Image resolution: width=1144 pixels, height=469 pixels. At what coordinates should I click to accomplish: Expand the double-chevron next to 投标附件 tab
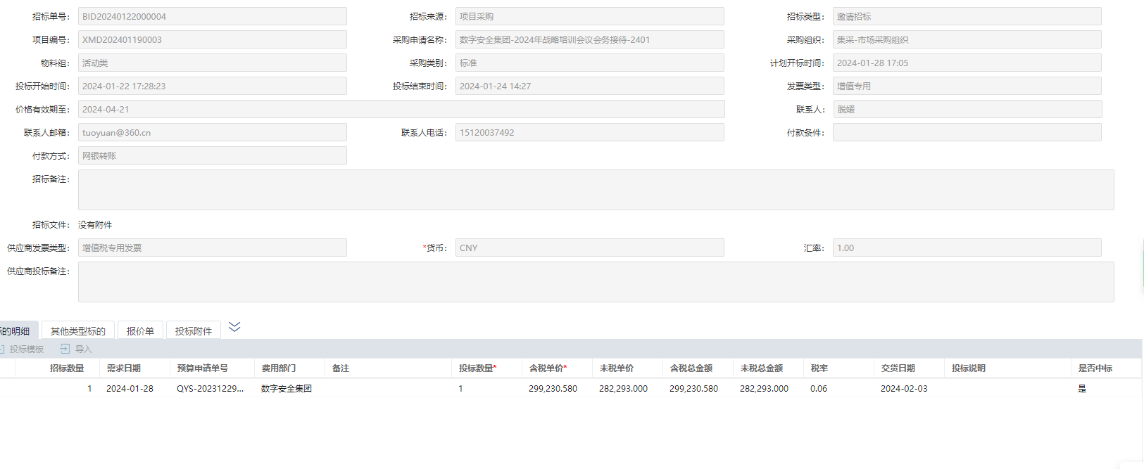tap(234, 327)
